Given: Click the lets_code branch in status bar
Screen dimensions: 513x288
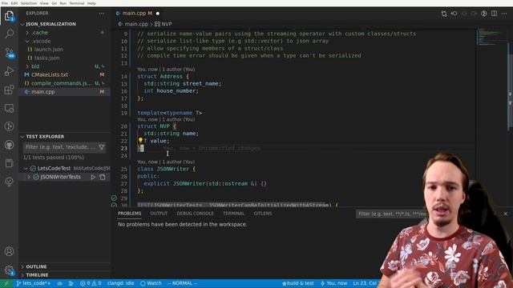Looking at the screenshot, I should [34, 283].
